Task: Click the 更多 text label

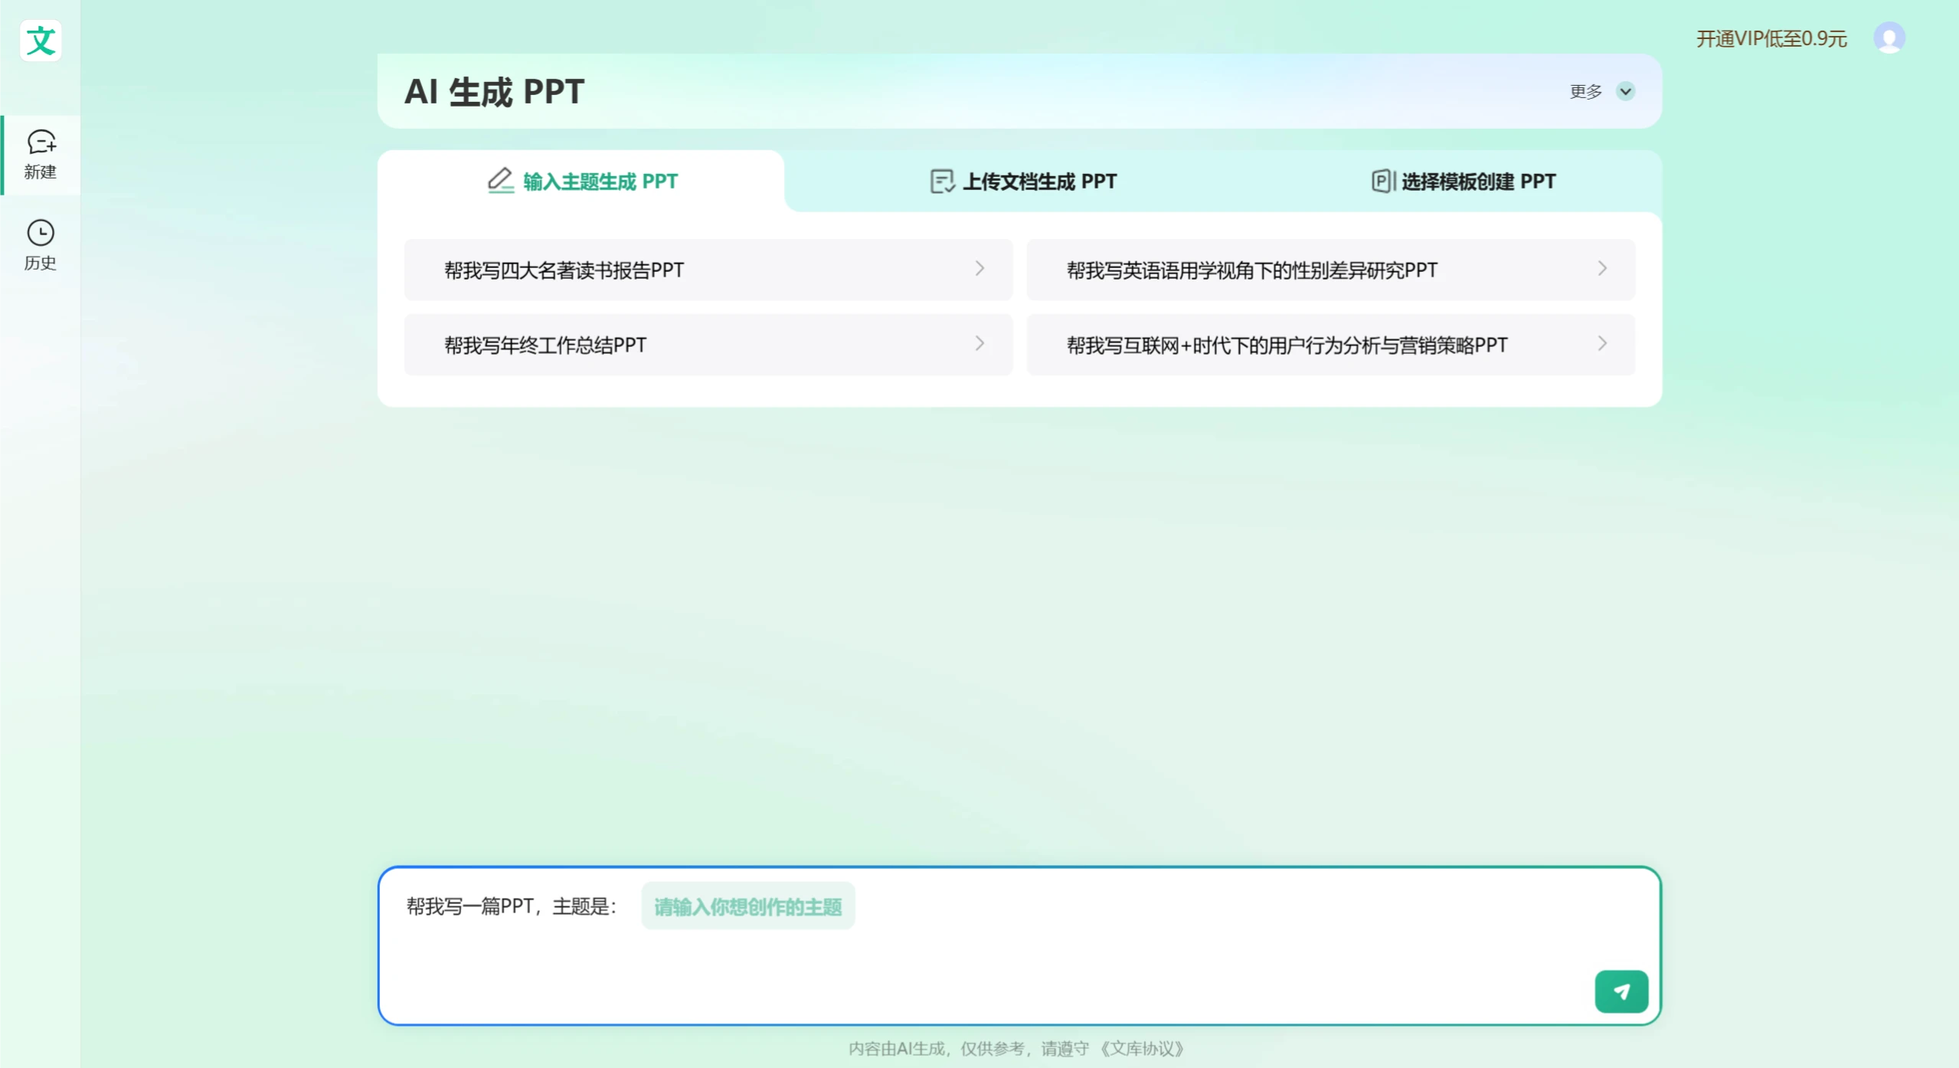Action: tap(1586, 91)
